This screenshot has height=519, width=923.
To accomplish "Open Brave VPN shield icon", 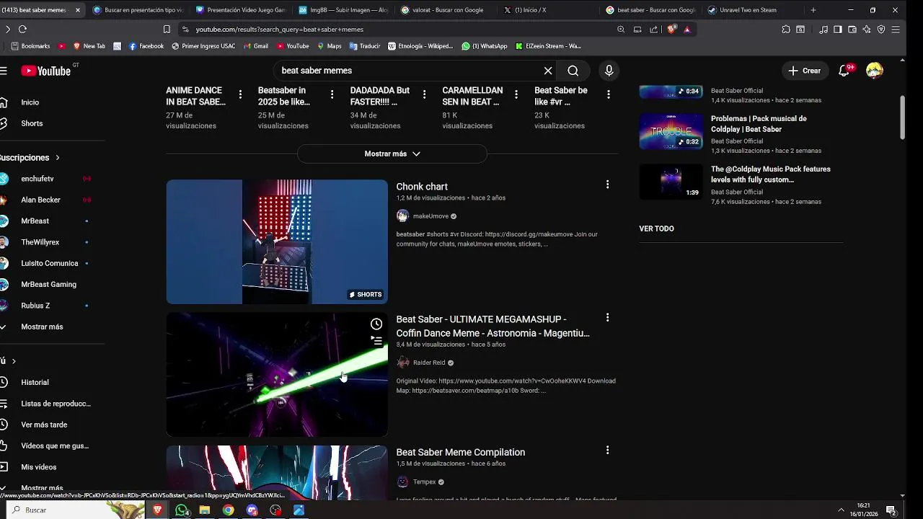I will point(881,30).
